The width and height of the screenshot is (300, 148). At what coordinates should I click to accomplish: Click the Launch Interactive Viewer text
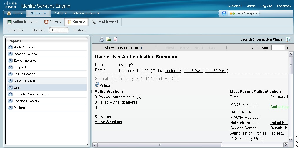[262, 39]
